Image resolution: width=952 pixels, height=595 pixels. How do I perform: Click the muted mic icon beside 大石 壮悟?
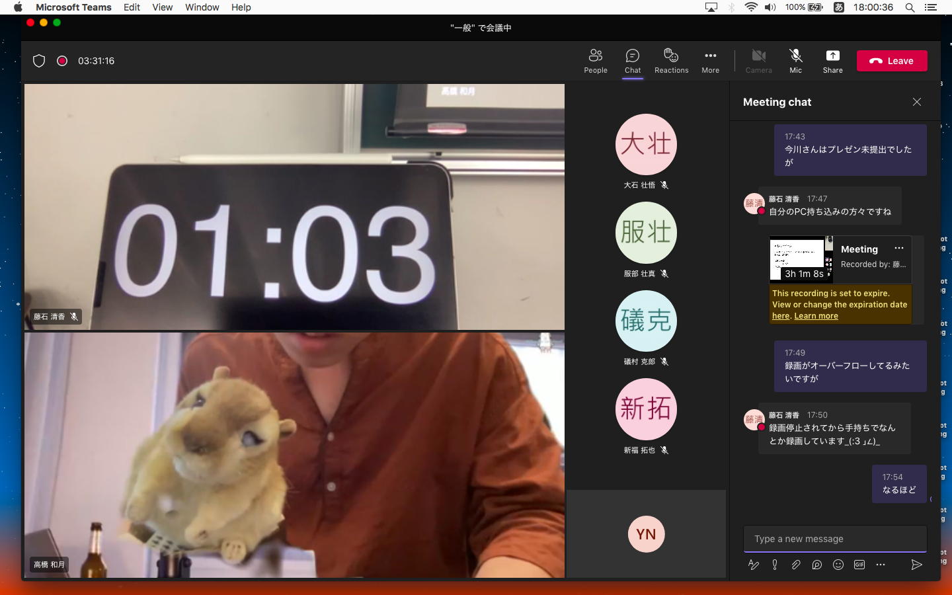(x=664, y=185)
